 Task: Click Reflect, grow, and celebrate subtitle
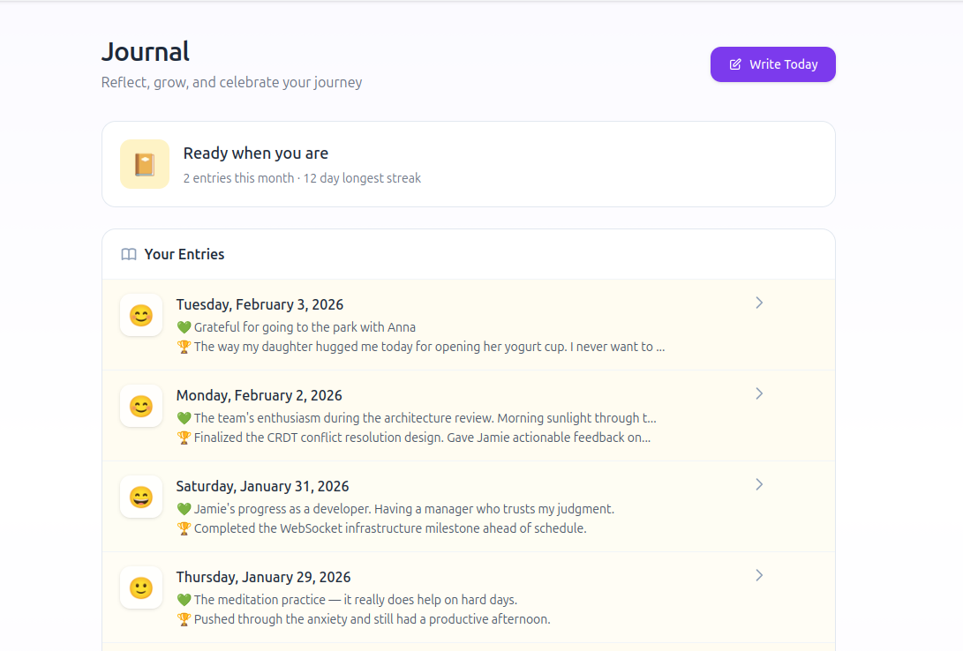pyautogui.click(x=231, y=82)
